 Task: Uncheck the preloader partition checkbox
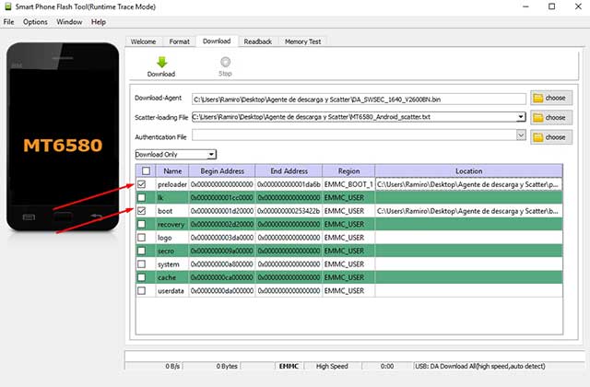[x=141, y=184]
